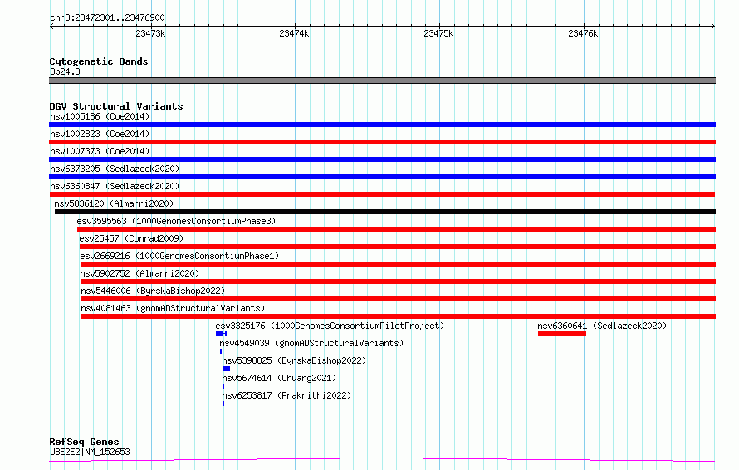Open the nsv1002823 (Coe2014) variant label
This screenshot has width=739, height=470.
[x=100, y=134]
